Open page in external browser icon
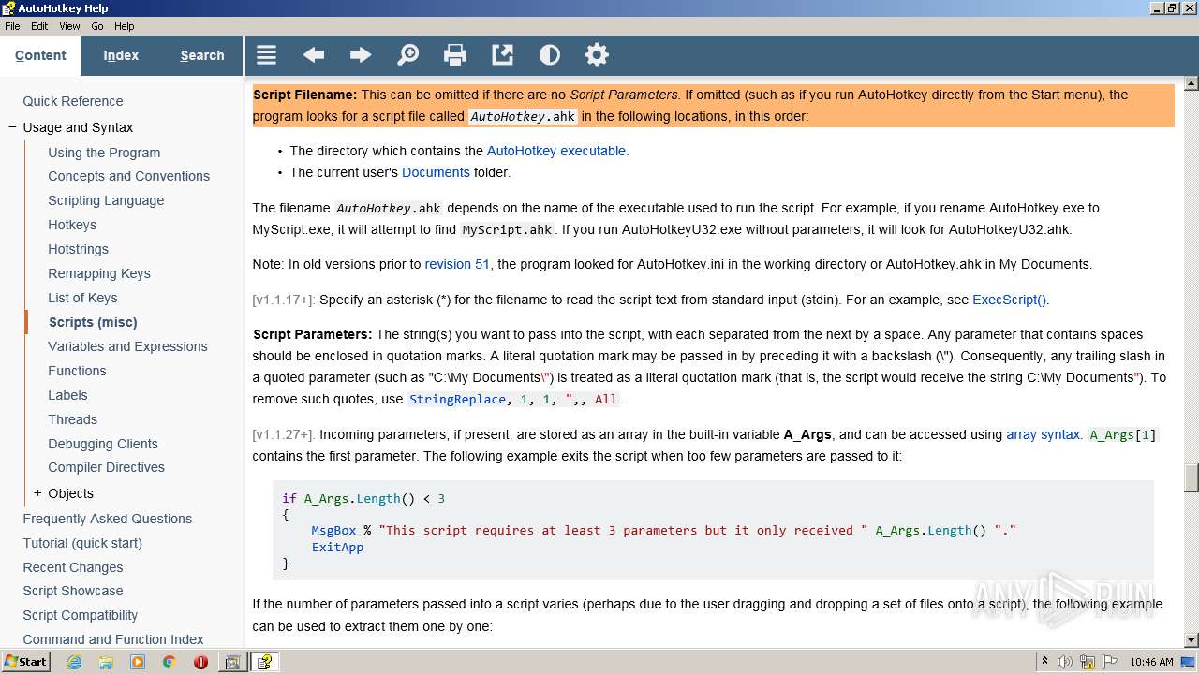The height and width of the screenshot is (674, 1199). tap(502, 55)
